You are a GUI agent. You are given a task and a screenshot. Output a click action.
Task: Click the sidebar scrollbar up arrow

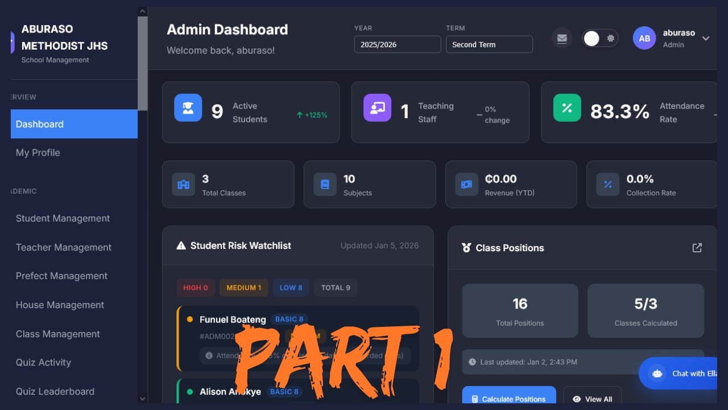click(142, 11)
